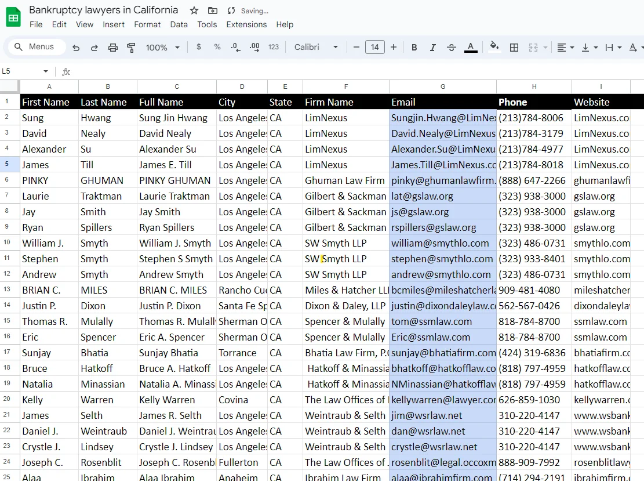The height and width of the screenshot is (481, 644).
Task: Toggle bold formatting
Action: [x=414, y=48]
